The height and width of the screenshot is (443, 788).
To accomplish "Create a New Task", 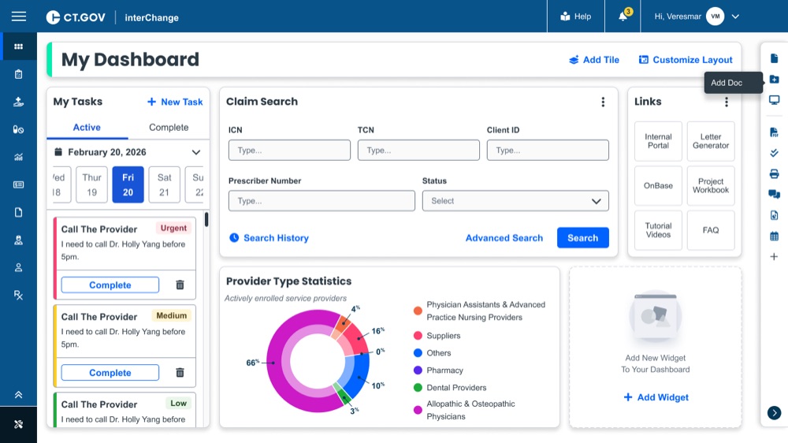I will click(175, 102).
